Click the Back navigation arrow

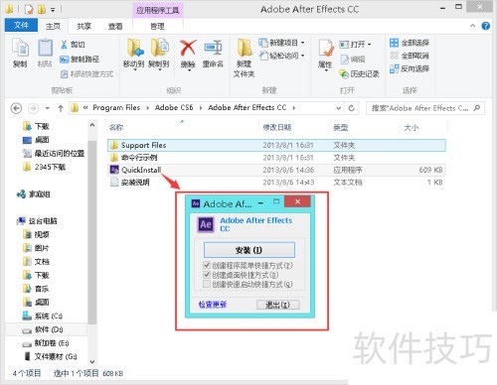click(16, 108)
